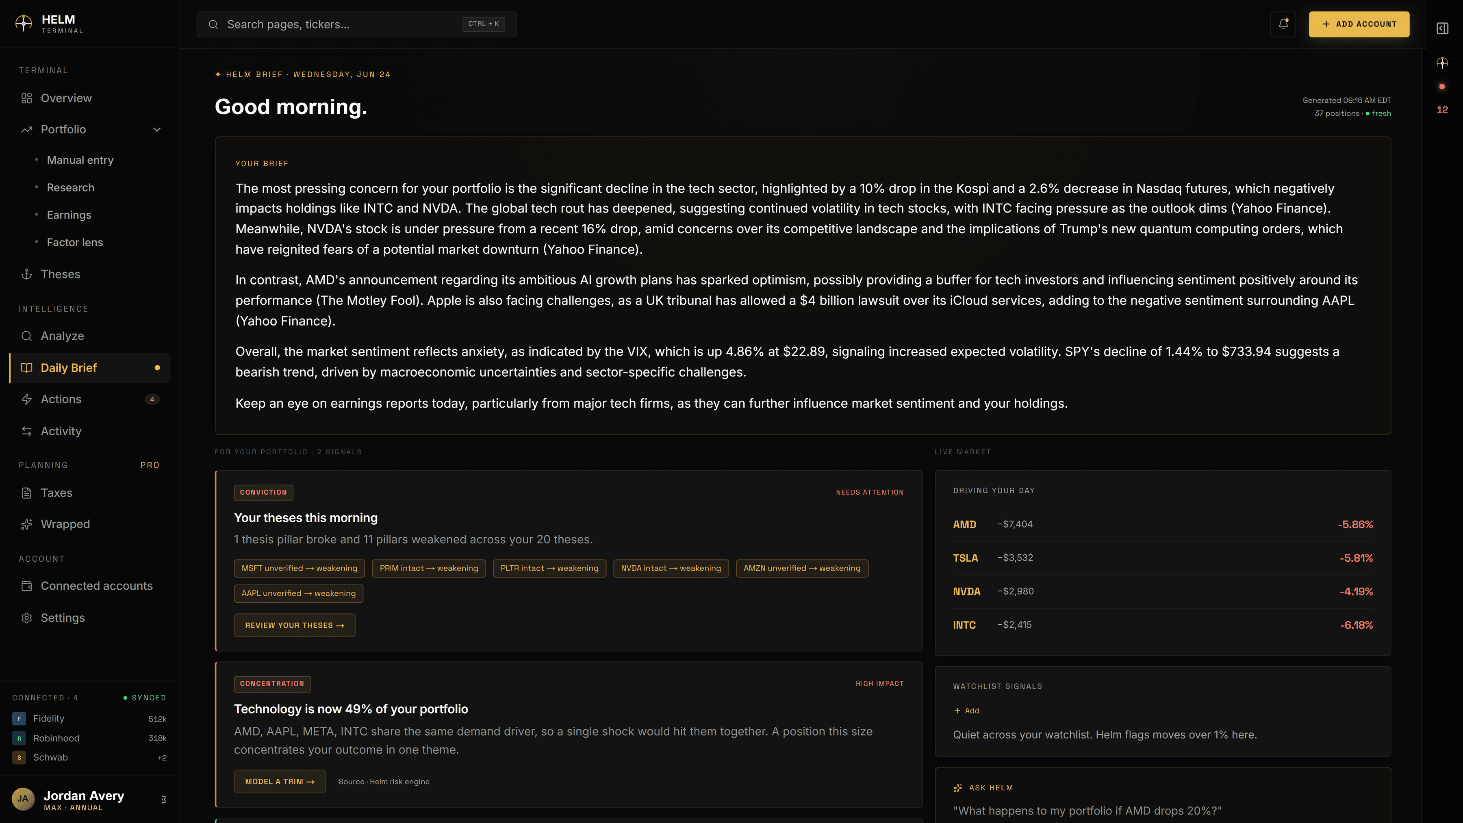Open Connected accounts wallet icon
This screenshot has height=823, width=1463.
pyautogui.click(x=27, y=586)
